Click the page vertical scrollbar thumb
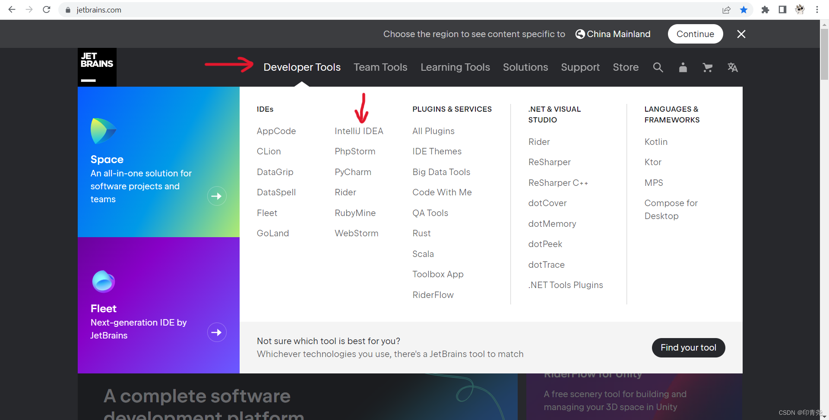 coord(824,54)
